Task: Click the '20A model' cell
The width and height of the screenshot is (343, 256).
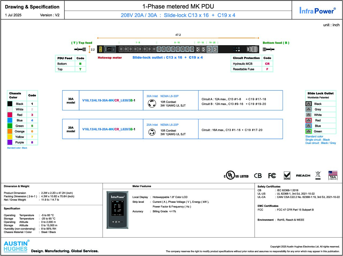Action: 71,129
